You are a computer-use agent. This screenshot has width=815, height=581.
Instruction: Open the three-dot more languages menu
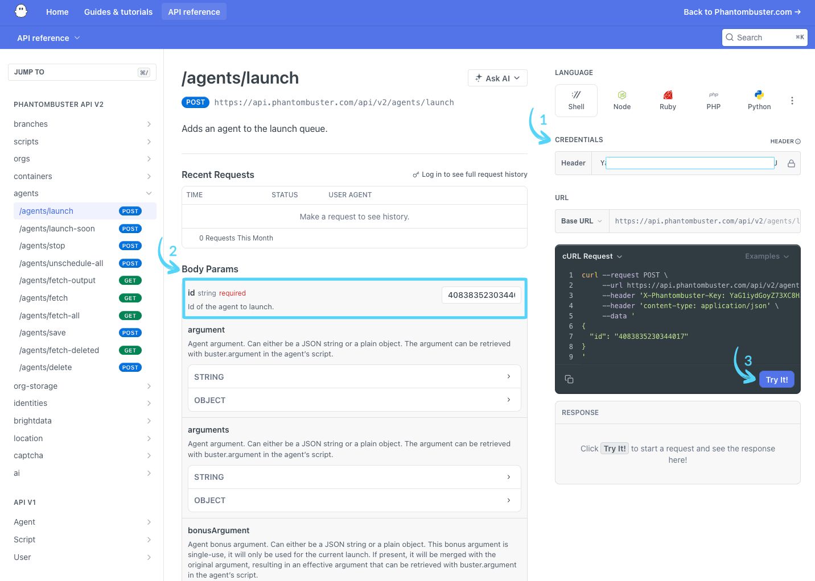(x=792, y=100)
